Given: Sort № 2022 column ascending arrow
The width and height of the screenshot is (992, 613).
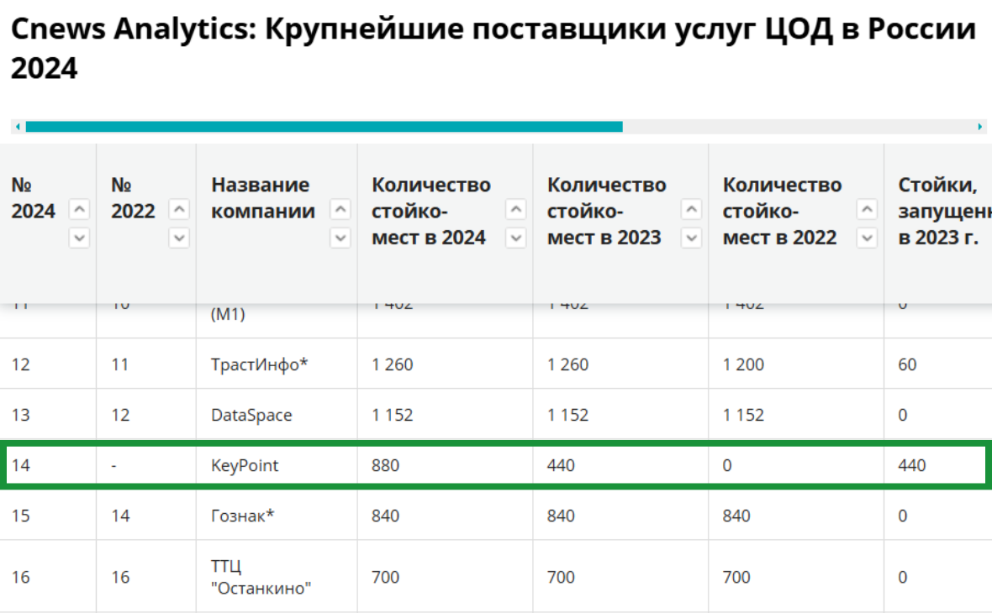Looking at the screenshot, I should (180, 209).
